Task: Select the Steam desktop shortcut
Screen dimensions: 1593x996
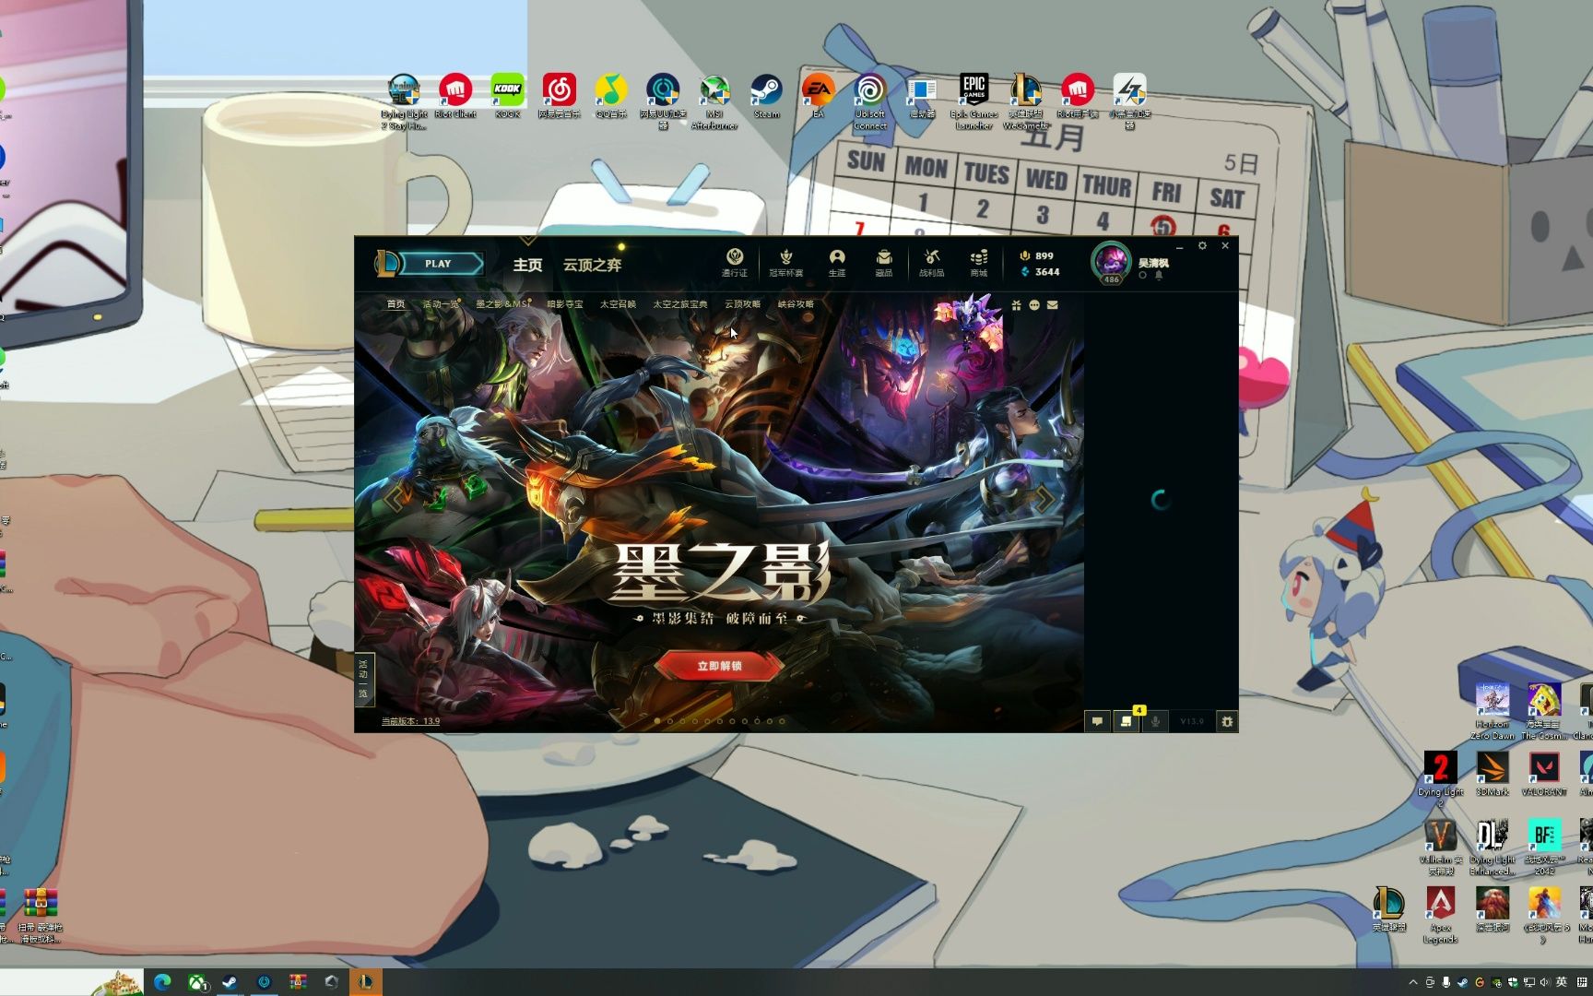Action: pyautogui.click(x=766, y=97)
